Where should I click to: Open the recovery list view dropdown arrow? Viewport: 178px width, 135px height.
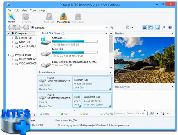(157, 113)
